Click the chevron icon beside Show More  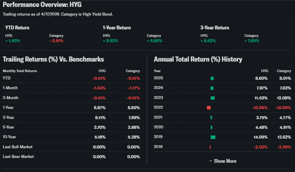(x=211, y=161)
